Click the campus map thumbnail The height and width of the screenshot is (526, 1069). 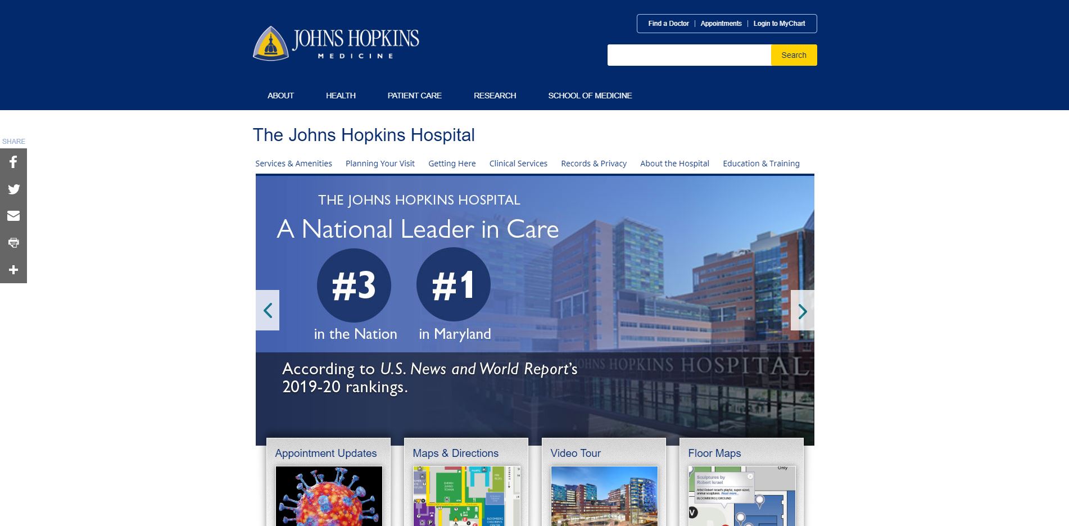coord(466,496)
